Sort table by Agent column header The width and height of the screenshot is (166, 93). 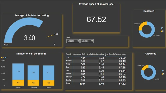(x=68, y=54)
